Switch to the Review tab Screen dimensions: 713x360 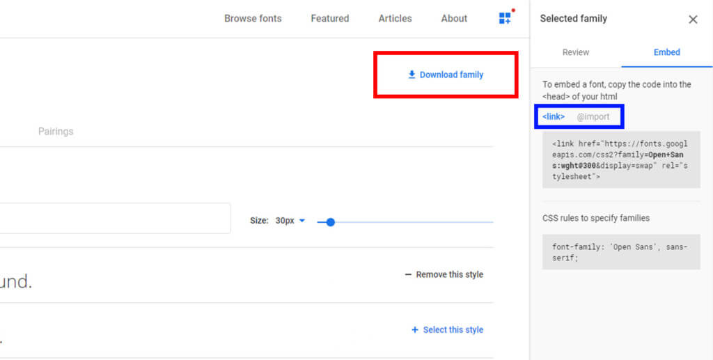point(575,52)
